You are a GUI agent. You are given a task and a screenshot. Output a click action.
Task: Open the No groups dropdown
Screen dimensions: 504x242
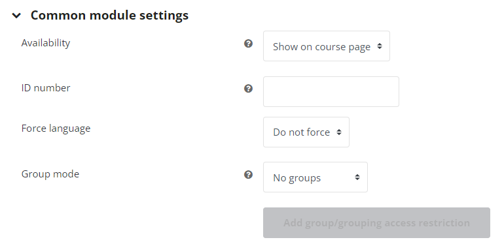(x=315, y=177)
